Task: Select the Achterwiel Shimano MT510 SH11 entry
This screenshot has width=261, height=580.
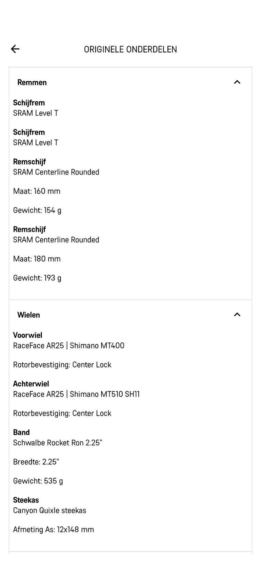Action: (x=76, y=389)
